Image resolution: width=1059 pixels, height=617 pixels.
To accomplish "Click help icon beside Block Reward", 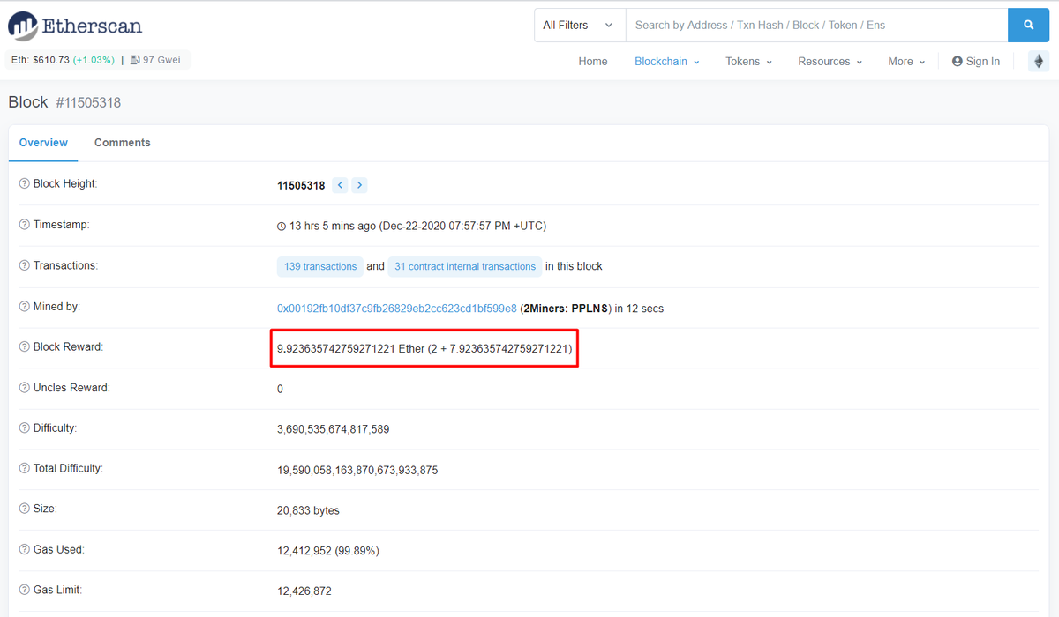I will point(25,347).
